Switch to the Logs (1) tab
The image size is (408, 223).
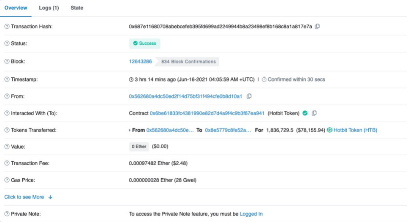(x=49, y=8)
